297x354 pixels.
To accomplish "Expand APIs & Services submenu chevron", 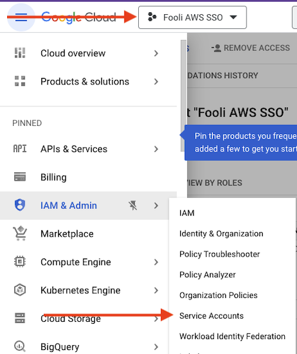I will [156, 149].
